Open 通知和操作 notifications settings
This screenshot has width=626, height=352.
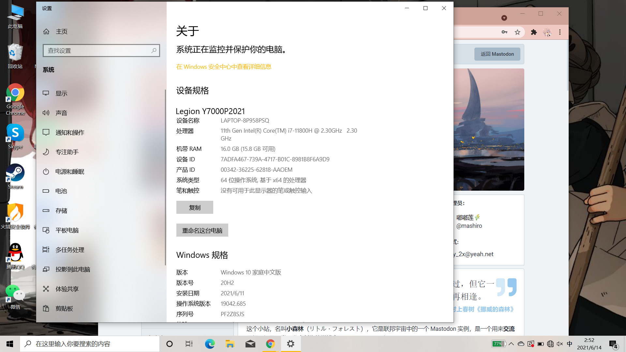point(70,133)
